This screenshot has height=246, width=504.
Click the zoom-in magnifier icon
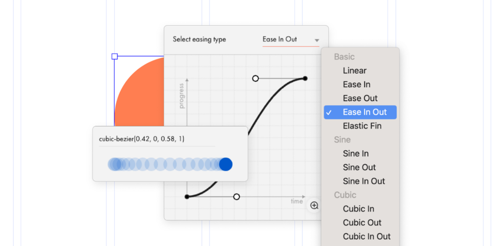314,206
